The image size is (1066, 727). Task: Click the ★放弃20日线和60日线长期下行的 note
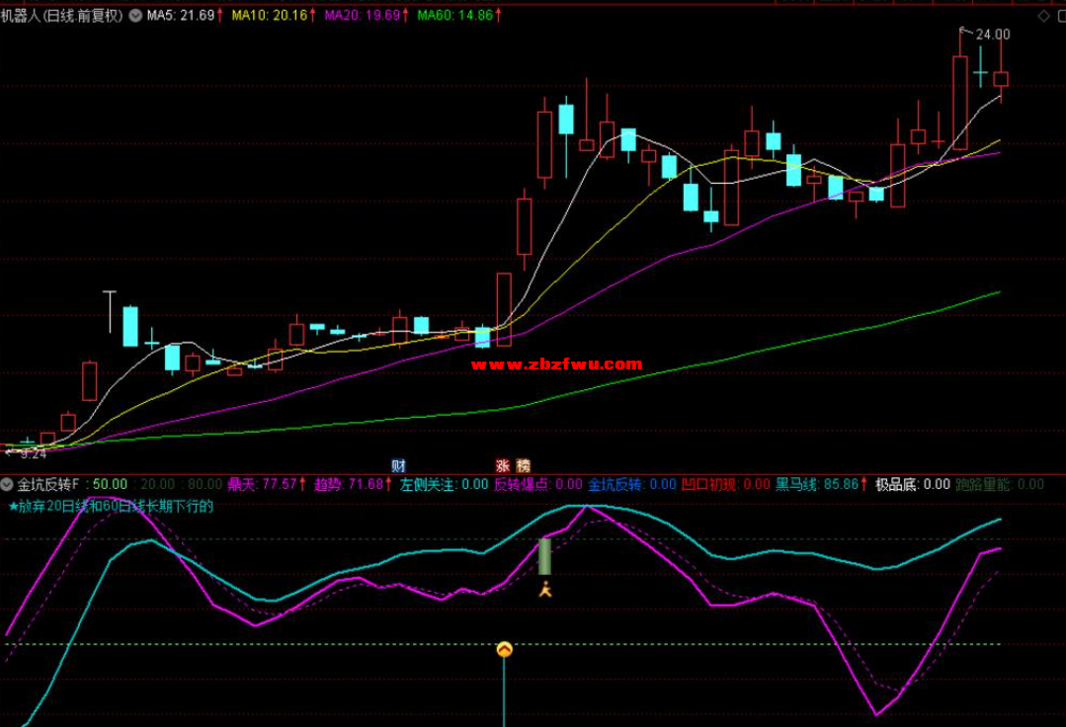tap(111, 506)
